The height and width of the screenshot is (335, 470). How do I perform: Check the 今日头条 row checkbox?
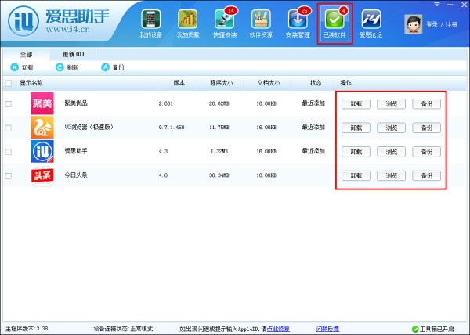9,176
